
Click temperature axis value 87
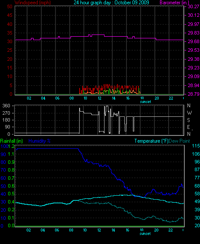pos(197,169)
